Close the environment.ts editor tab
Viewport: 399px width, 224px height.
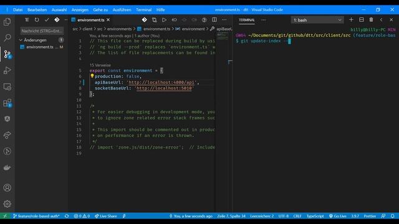108,20
